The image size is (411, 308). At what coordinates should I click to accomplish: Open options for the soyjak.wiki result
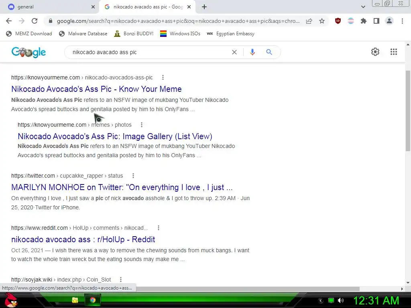[x=120, y=280]
